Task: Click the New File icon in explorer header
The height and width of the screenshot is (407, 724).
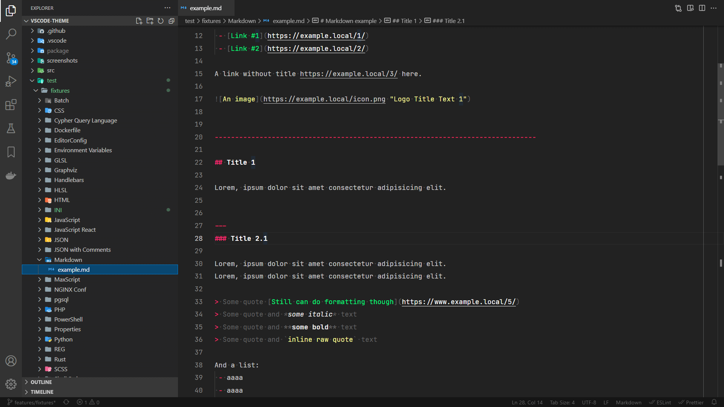Action: coord(139,21)
